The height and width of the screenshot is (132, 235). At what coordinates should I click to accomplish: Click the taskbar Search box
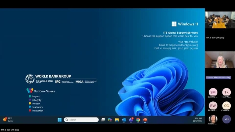[81, 120]
